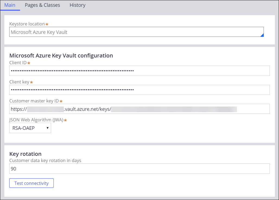
Task: Click the asterisk beside Customer master key ID
Action: [61, 101]
